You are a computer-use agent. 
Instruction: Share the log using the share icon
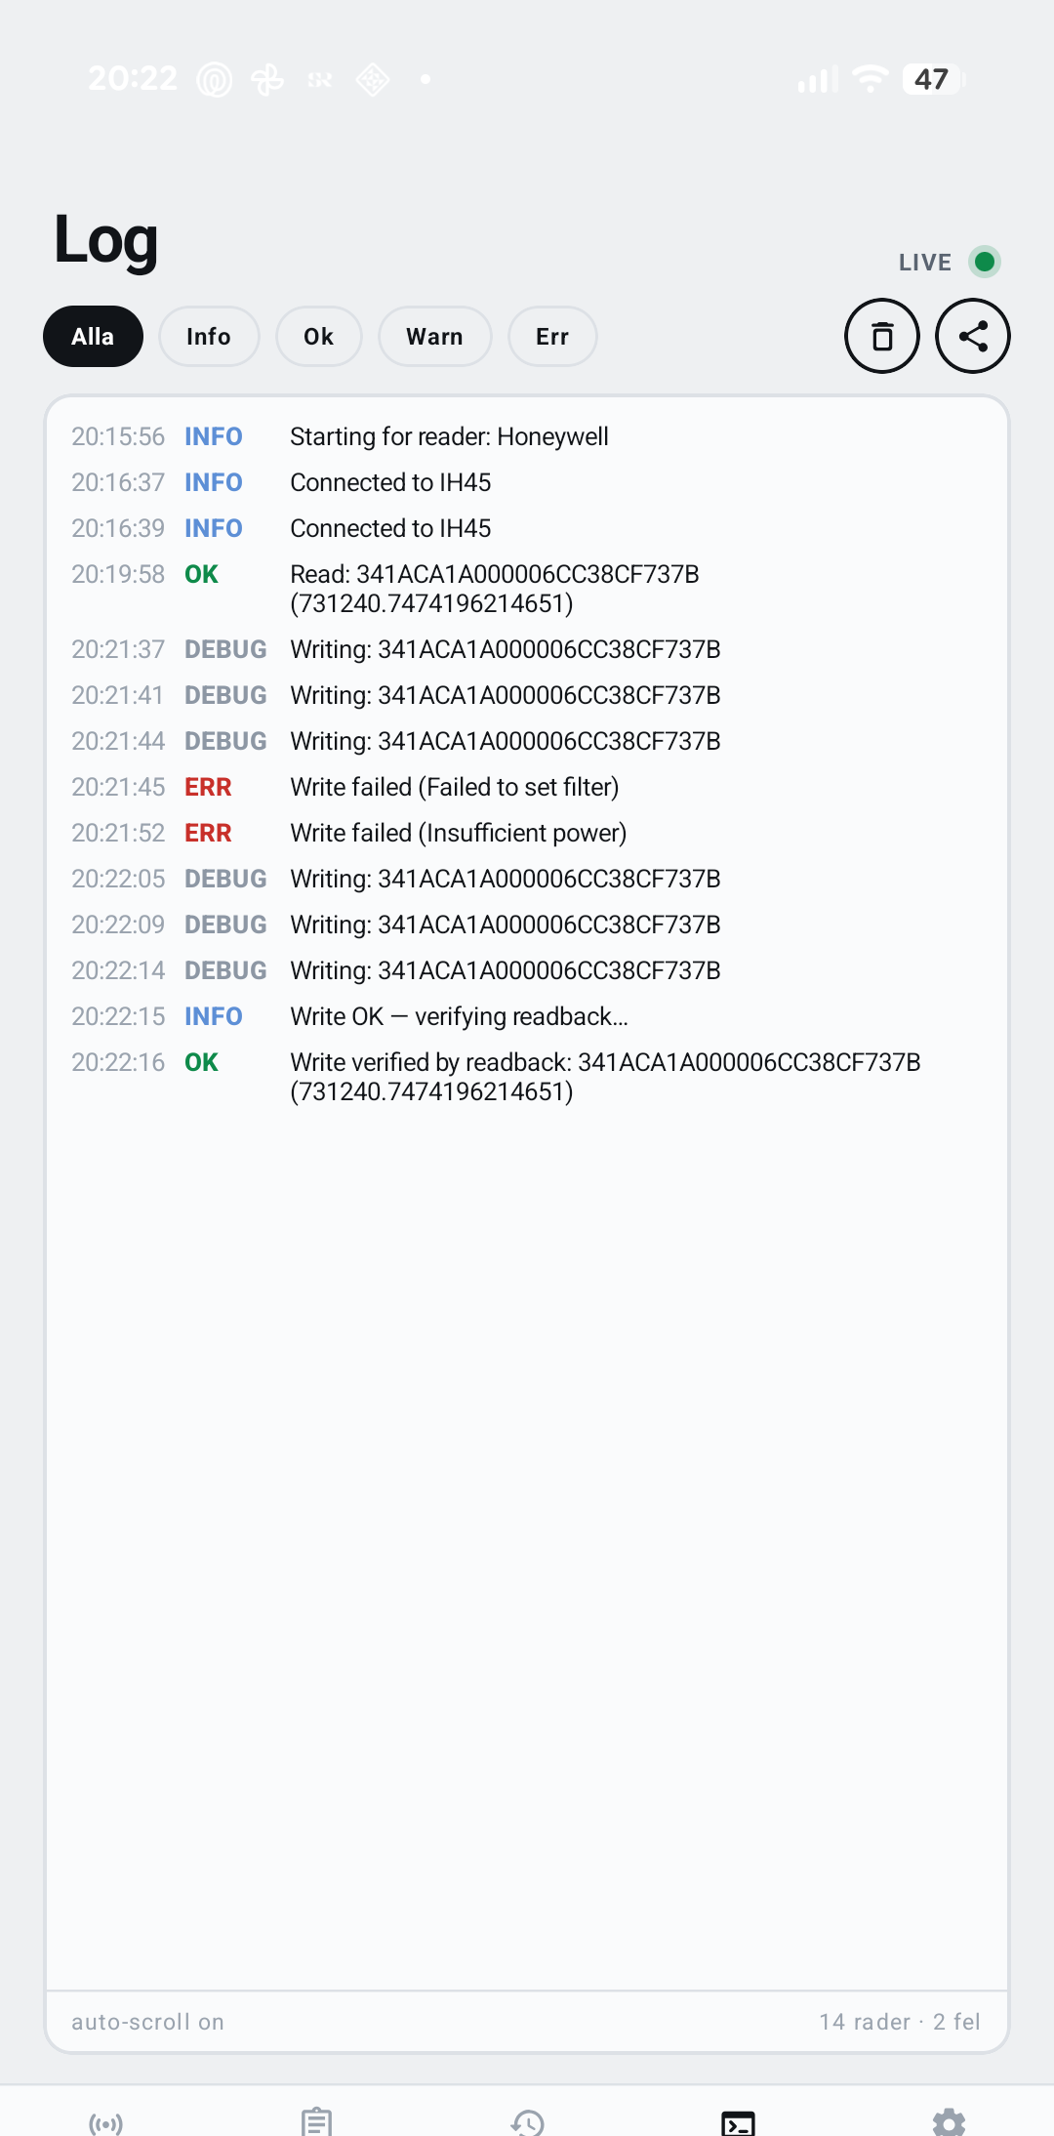tap(972, 336)
